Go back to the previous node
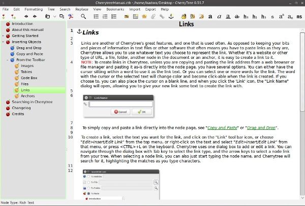The width and height of the screenshot is (305, 206). coord(26,17)
